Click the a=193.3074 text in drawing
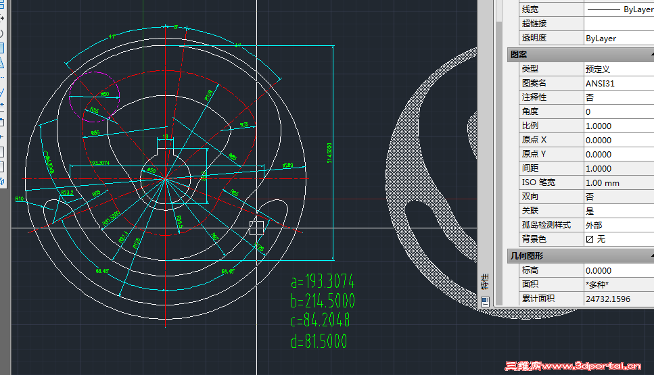Image resolution: width=654 pixels, height=375 pixels. click(323, 281)
